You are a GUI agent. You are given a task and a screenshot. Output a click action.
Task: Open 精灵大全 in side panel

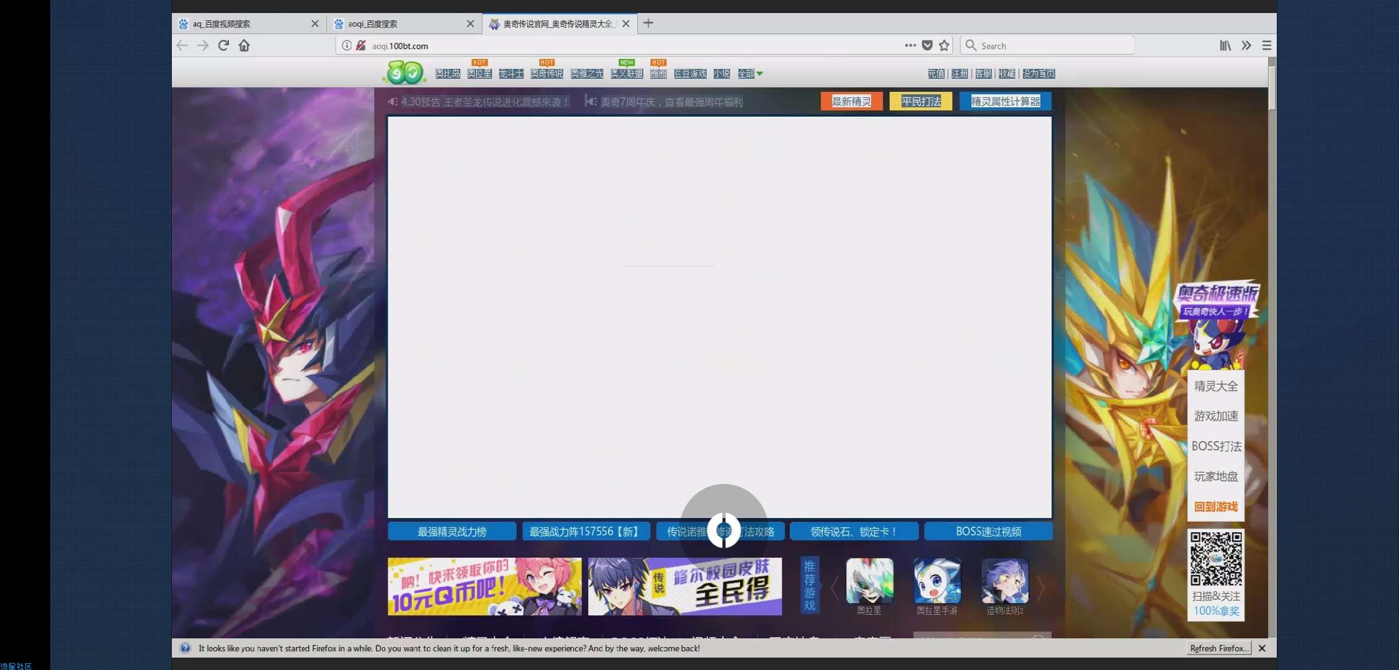click(1216, 386)
